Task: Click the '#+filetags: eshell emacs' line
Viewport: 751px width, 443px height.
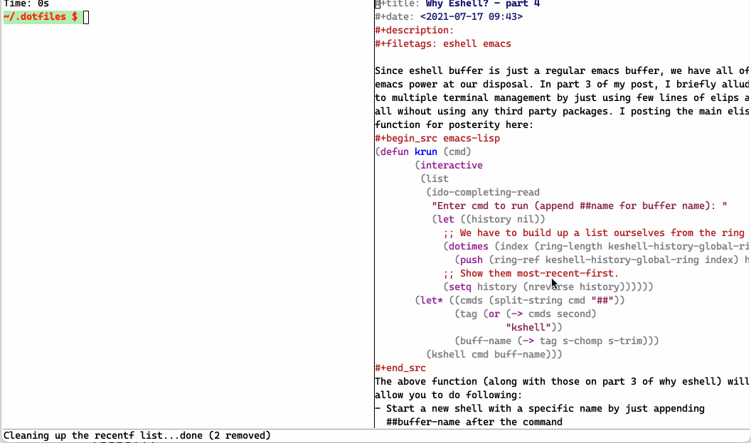Action: click(x=443, y=43)
